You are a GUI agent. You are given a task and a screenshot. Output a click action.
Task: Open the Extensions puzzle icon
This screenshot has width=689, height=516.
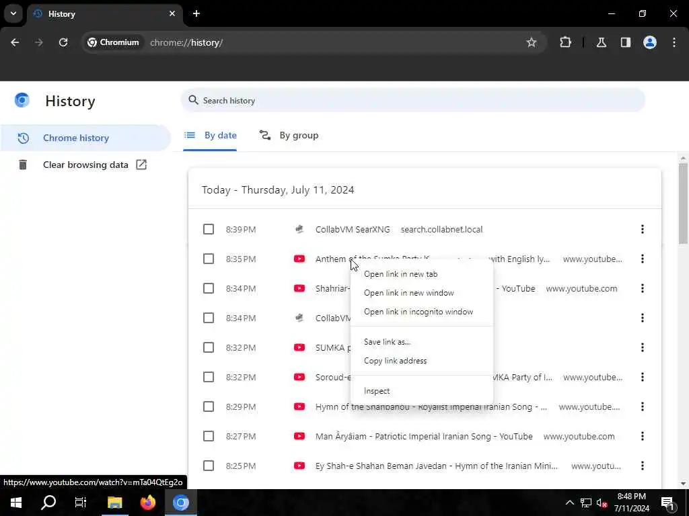tap(565, 42)
